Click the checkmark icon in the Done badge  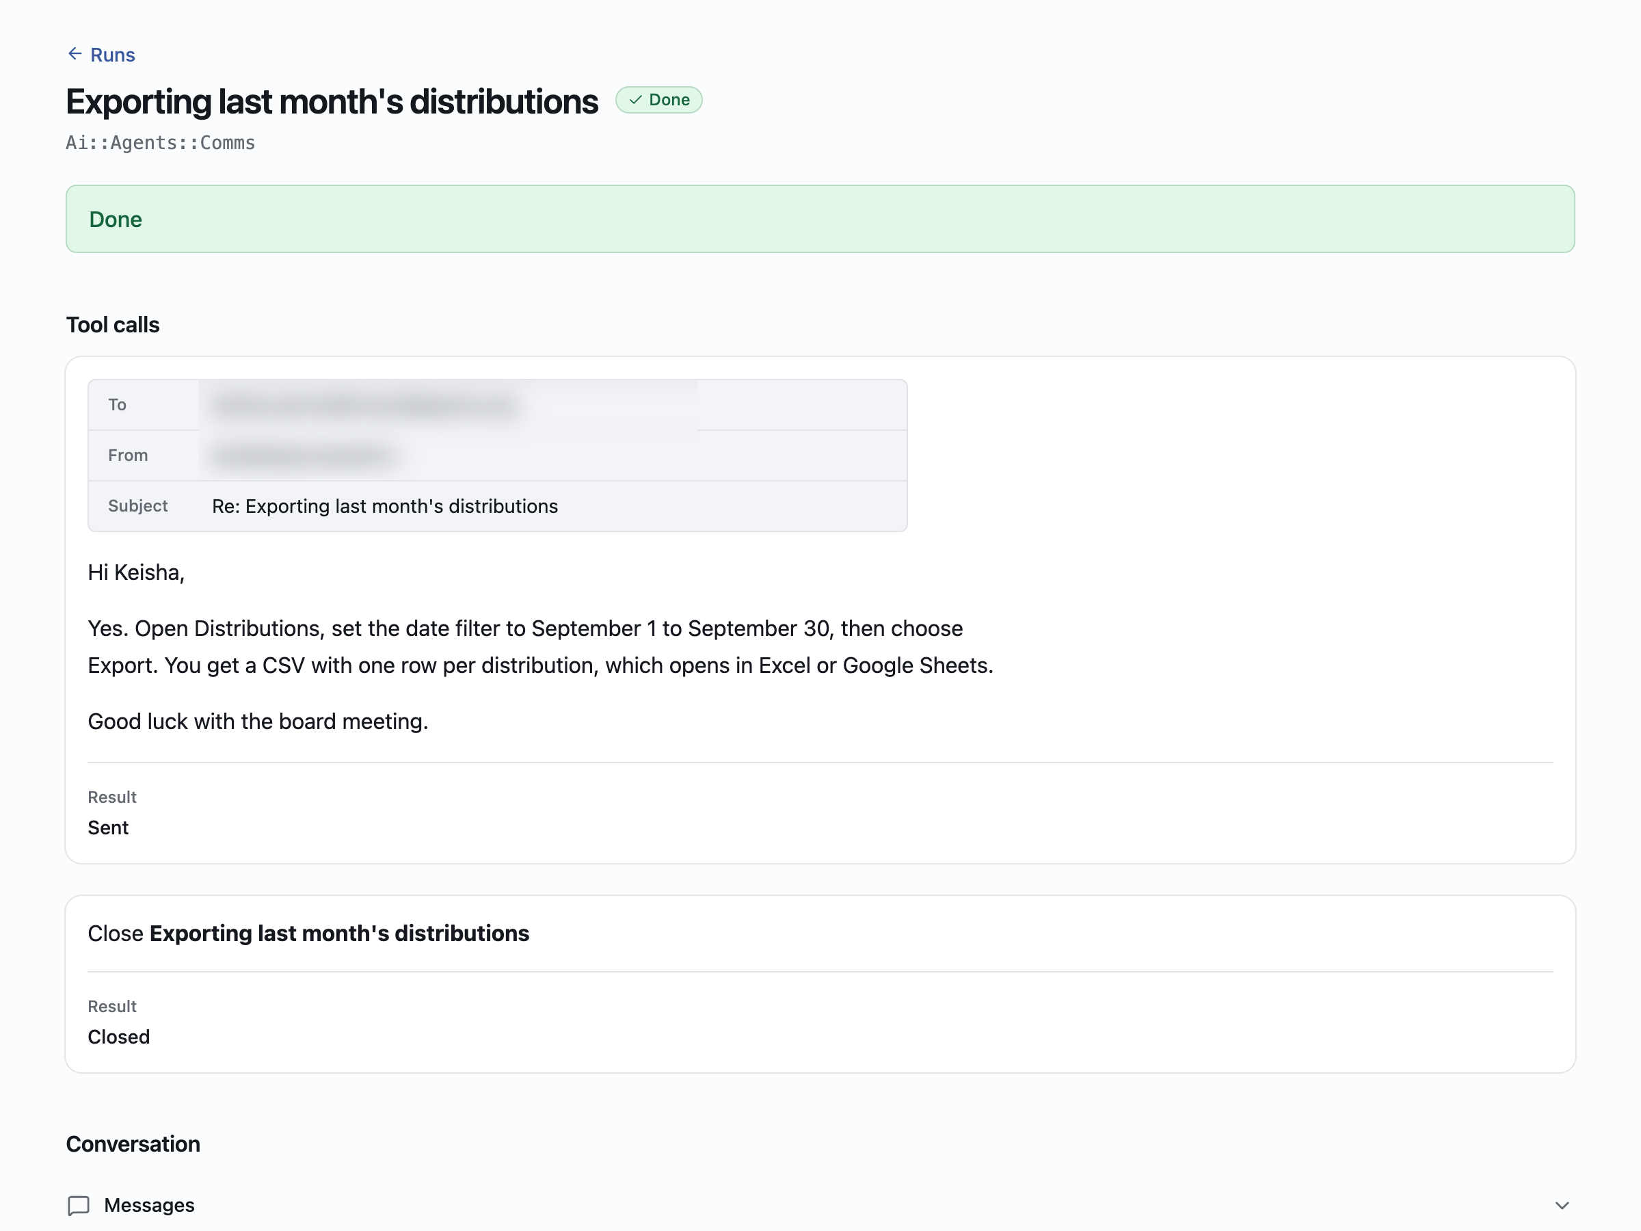pos(636,99)
